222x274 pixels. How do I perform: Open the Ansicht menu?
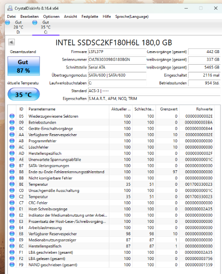coord(70,16)
